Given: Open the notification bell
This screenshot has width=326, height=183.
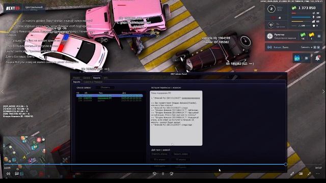Looking at the screenshot, I should click(317, 58).
